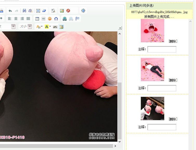Insert a page break marker #P#

coord(55,27)
